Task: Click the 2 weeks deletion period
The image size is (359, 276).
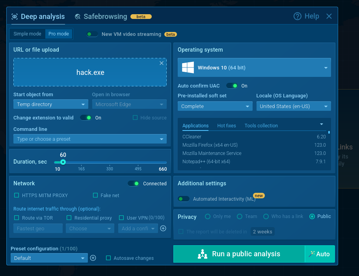Action: point(262,231)
